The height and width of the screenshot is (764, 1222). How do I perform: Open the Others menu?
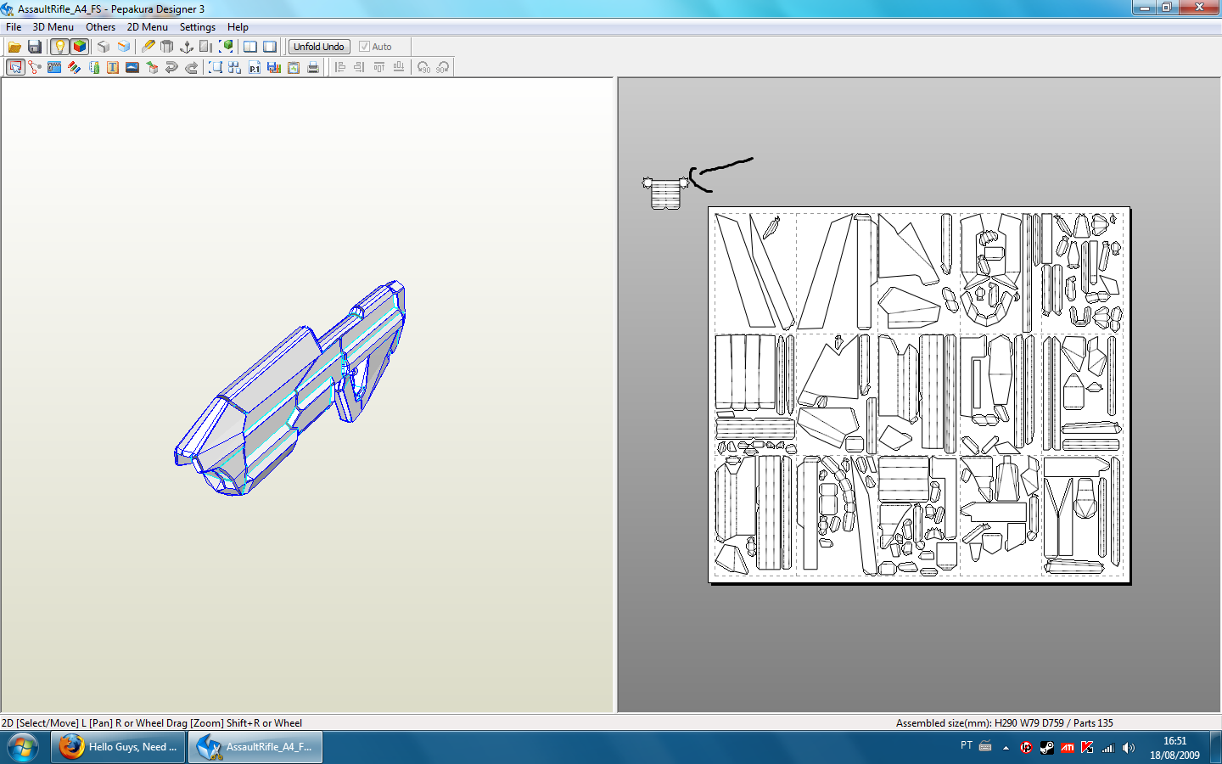click(x=100, y=27)
